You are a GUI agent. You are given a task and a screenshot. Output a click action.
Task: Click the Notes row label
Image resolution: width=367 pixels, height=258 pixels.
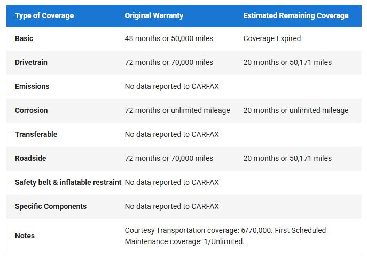tap(25, 236)
